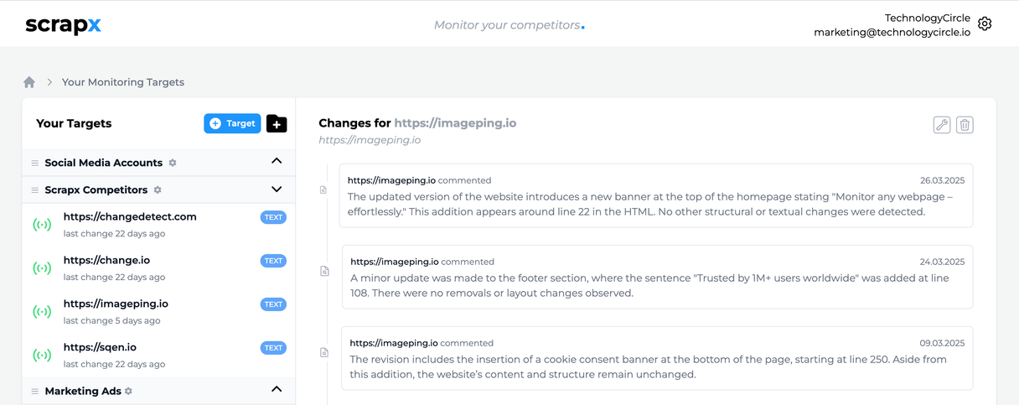Image resolution: width=1019 pixels, height=405 pixels.
Task: Open Scrapx Competitors group settings gear
Action: 158,190
